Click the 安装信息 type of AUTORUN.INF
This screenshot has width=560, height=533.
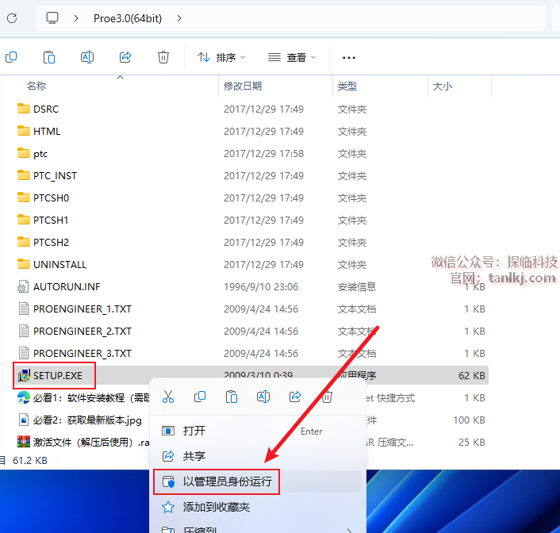tap(357, 287)
